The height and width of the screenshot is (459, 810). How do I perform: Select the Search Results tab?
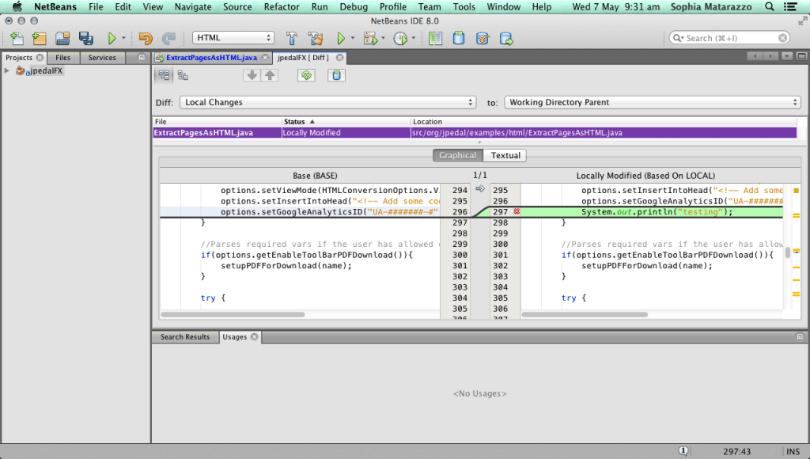pyautogui.click(x=184, y=336)
